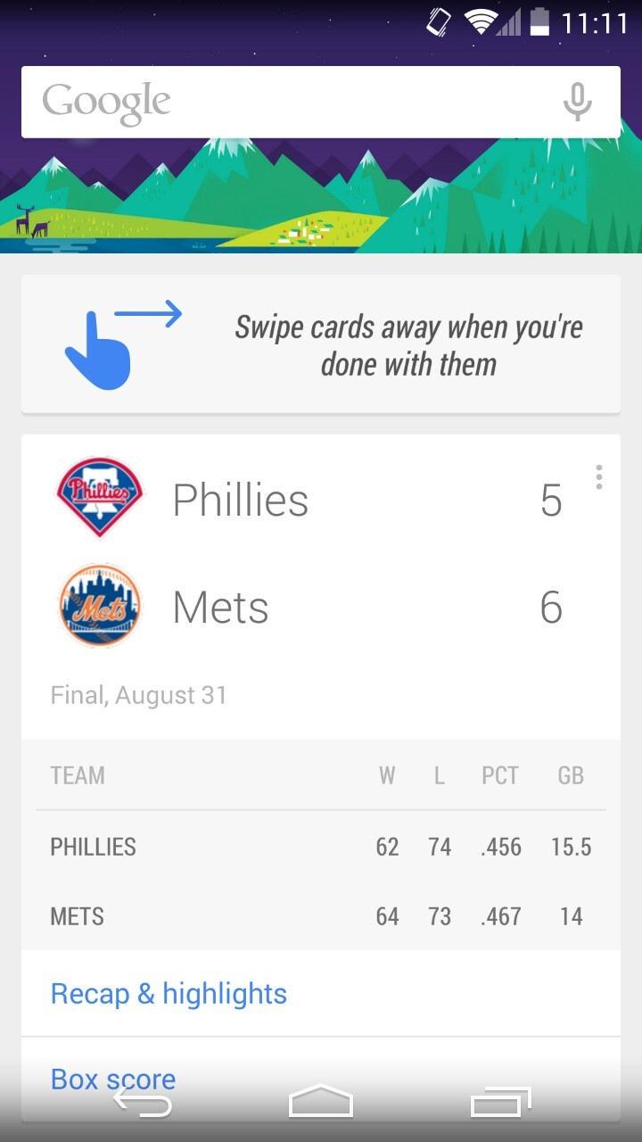
Task: Open the card overflow menu (three dots)
Action: [598, 477]
